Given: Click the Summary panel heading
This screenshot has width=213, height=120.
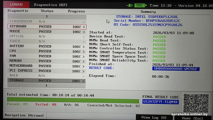Looking at the screenshot, I should coord(148,12).
